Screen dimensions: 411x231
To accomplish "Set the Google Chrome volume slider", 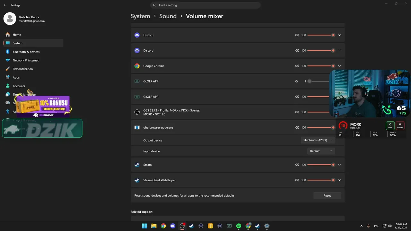I will click(321, 66).
